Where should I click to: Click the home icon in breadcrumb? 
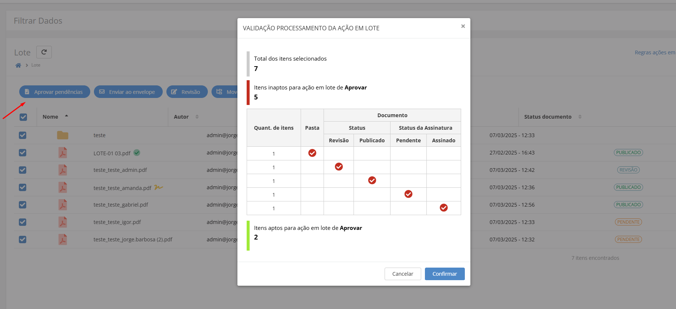click(x=18, y=65)
